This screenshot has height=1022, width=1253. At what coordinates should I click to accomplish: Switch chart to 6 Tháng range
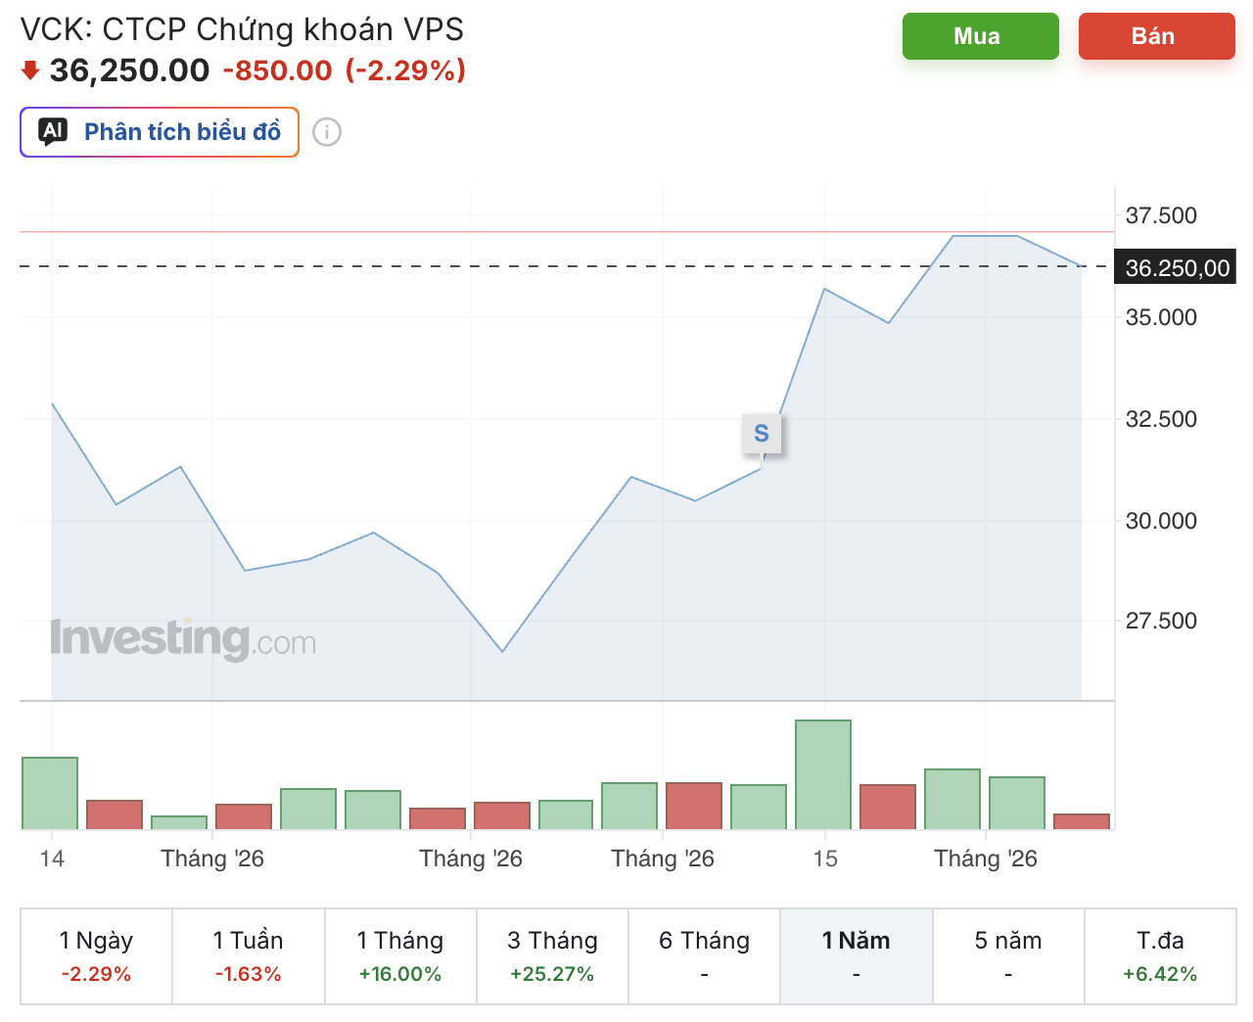705,956
